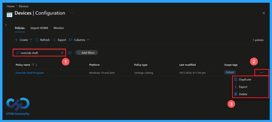Click the 1 policies count text
This screenshot has width=272, height=122.
click(x=258, y=40)
